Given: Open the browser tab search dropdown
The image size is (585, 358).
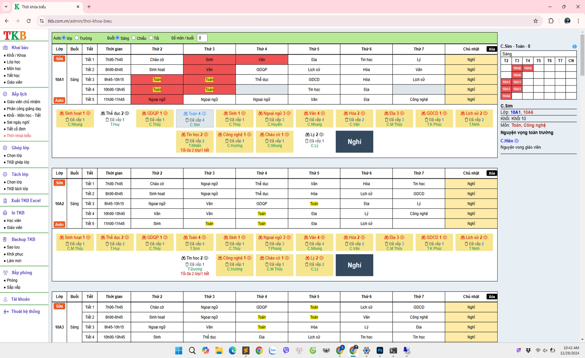Looking at the screenshot, I should pyautogui.click(x=6, y=6).
